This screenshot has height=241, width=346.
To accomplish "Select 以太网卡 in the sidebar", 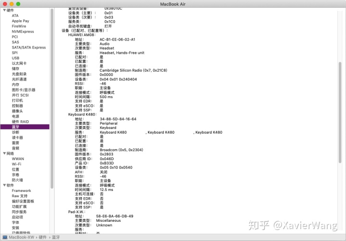I will (19, 63).
